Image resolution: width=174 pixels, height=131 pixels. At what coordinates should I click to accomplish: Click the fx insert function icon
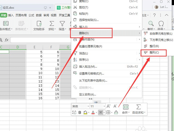(6, 40)
